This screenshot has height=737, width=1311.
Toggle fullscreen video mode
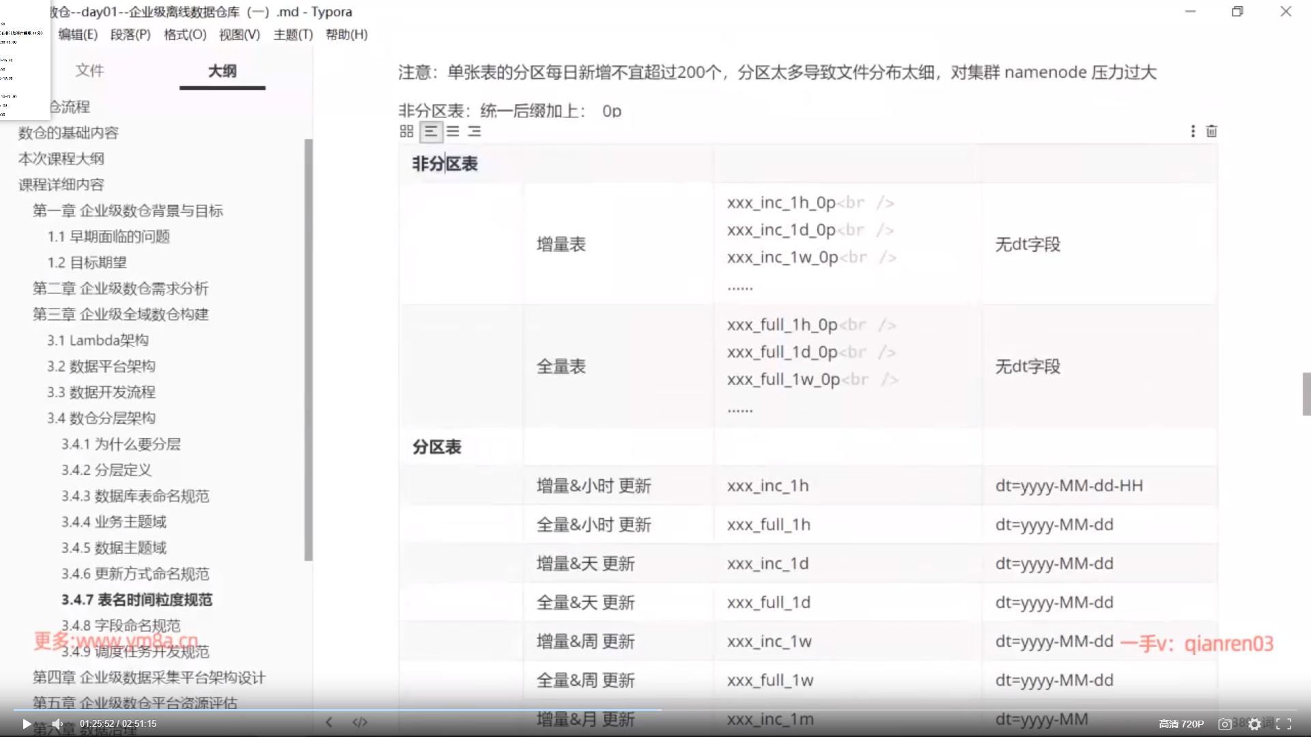pyautogui.click(x=1284, y=724)
